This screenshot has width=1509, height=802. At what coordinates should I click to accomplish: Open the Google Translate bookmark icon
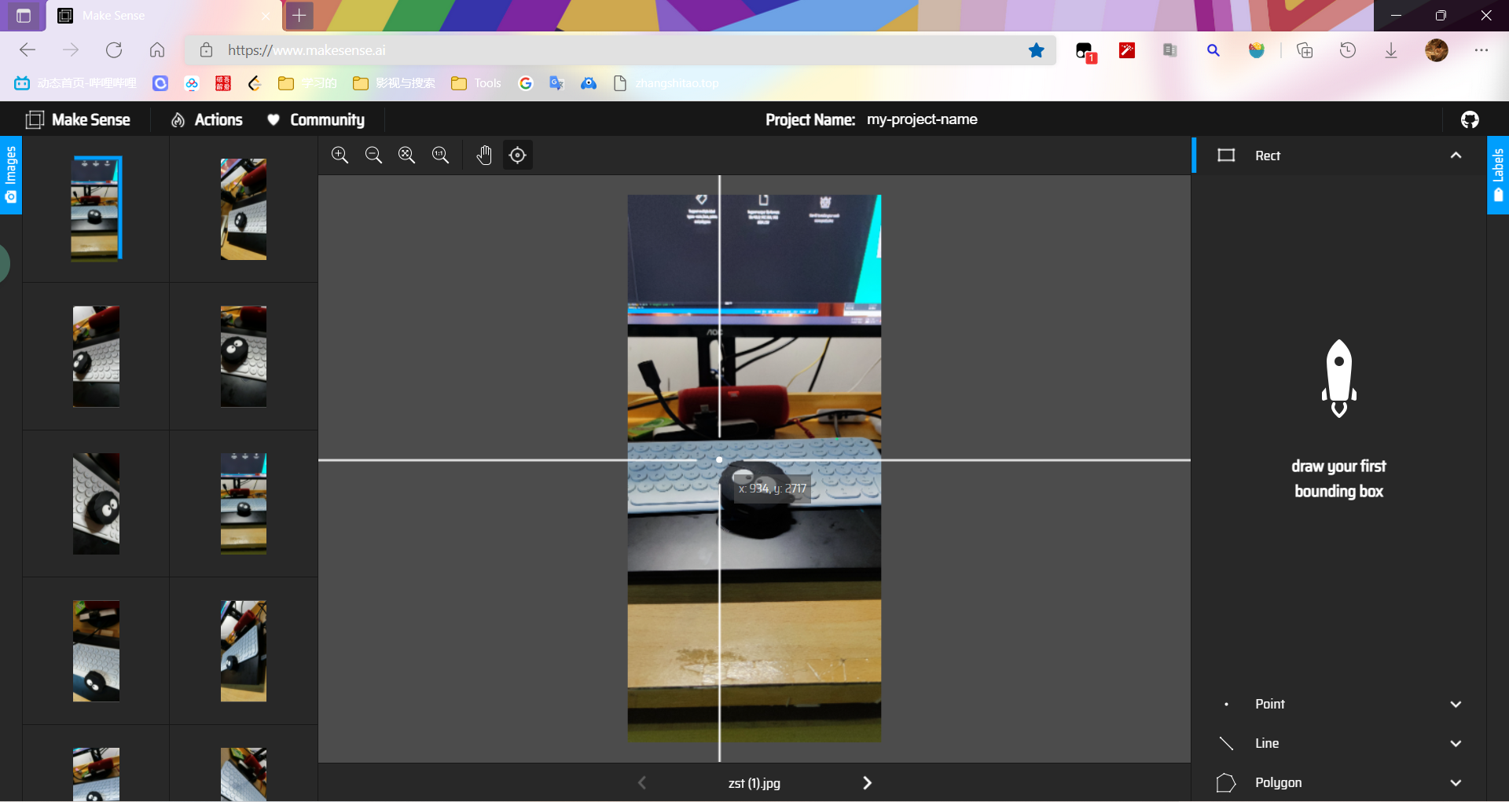(557, 83)
